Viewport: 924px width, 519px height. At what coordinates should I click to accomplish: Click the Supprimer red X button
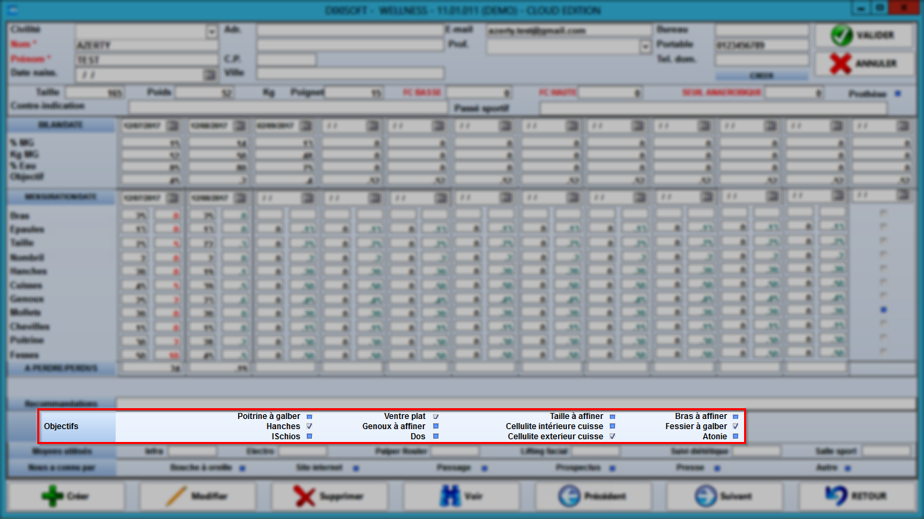pyautogui.click(x=329, y=496)
